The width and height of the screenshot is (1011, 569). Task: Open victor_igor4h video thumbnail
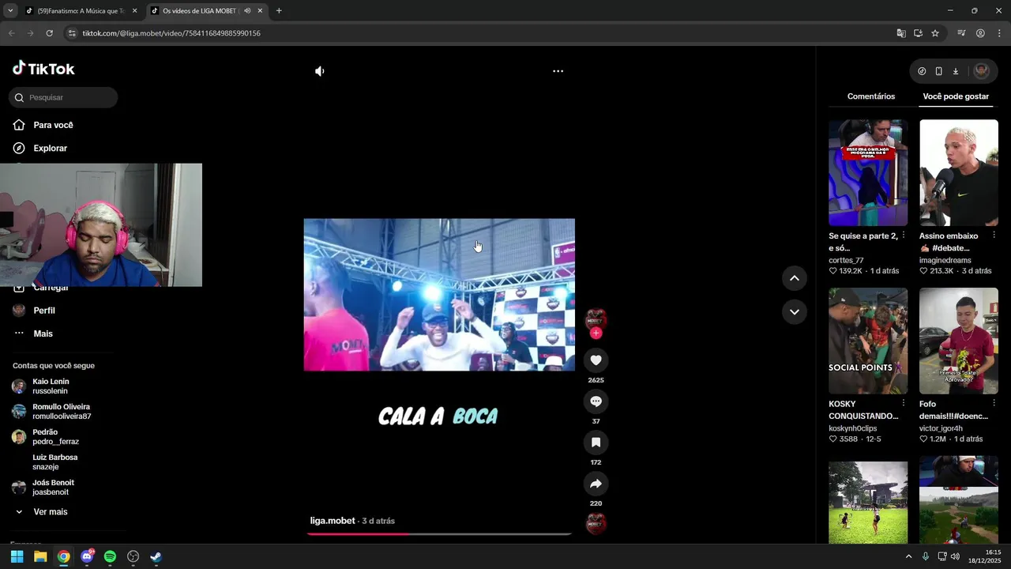[x=959, y=341]
